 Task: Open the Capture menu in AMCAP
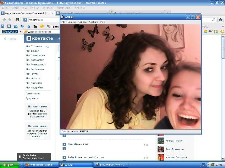pyautogui.click(x=93, y=22)
